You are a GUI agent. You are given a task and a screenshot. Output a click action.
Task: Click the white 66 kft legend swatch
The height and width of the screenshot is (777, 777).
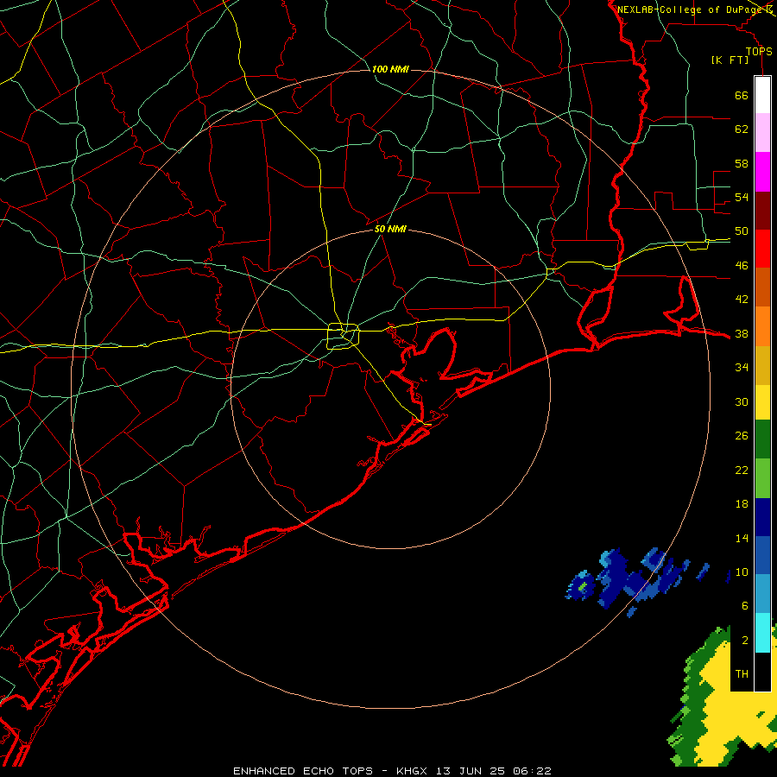pos(762,95)
